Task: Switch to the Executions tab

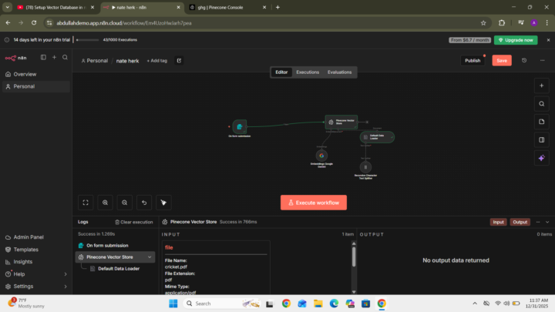Action: pyautogui.click(x=308, y=72)
